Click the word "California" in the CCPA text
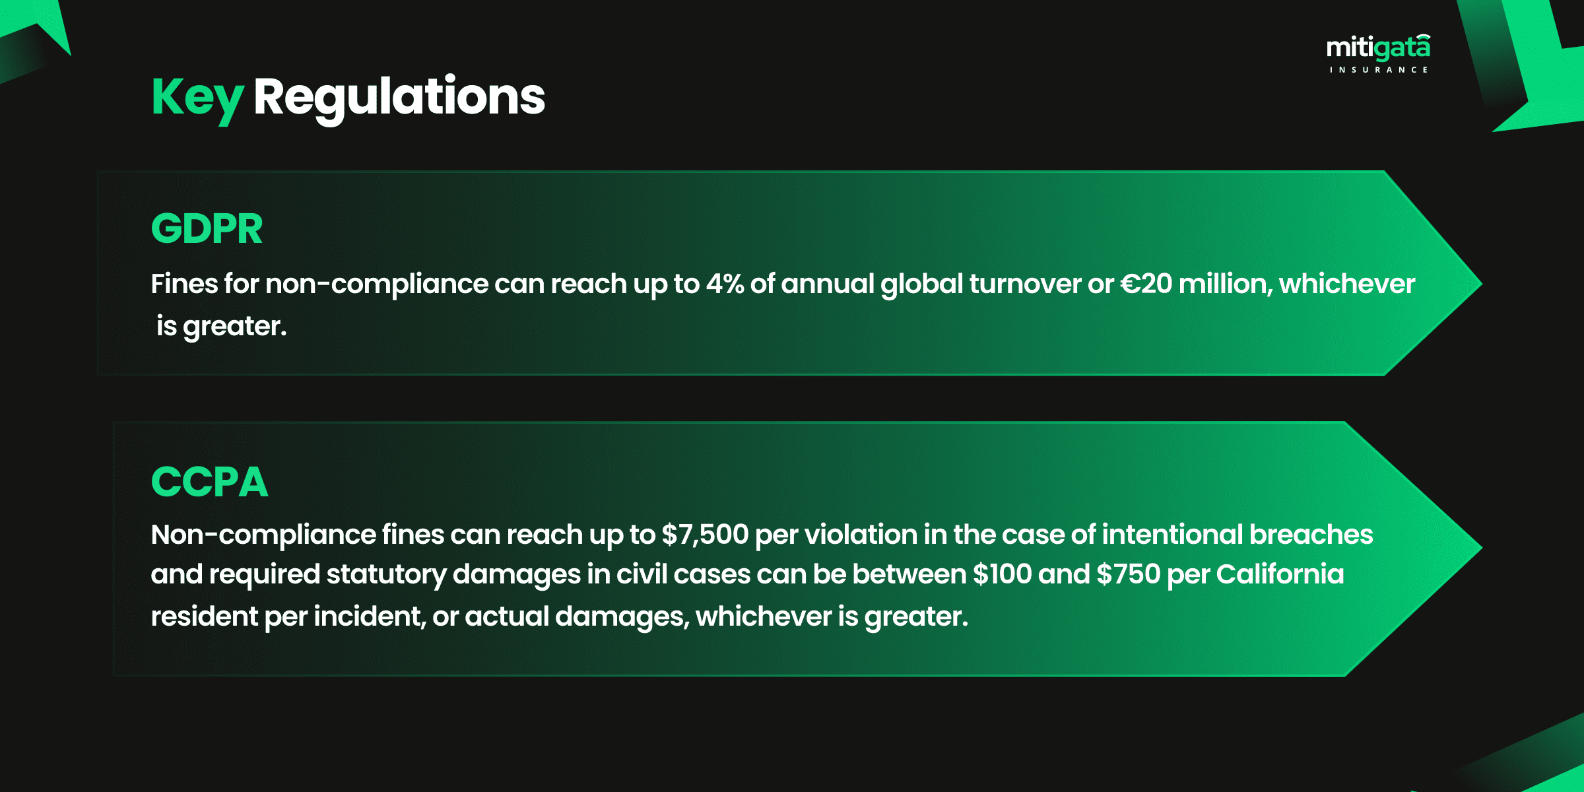Screen dimensions: 1584x792 coord(1280,574)
